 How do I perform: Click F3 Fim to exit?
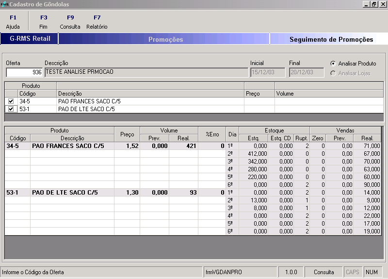(44, 22)
